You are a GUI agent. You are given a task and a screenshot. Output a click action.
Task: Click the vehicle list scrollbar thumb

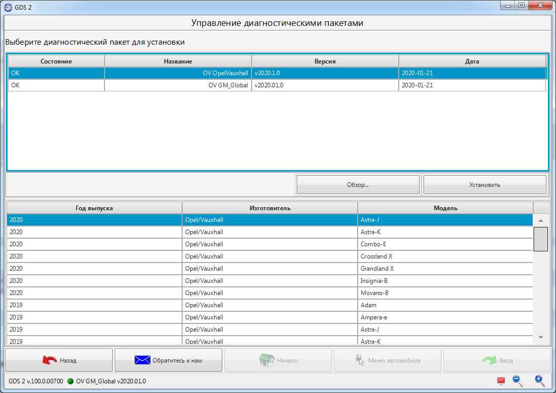click(x=540, y=239)
